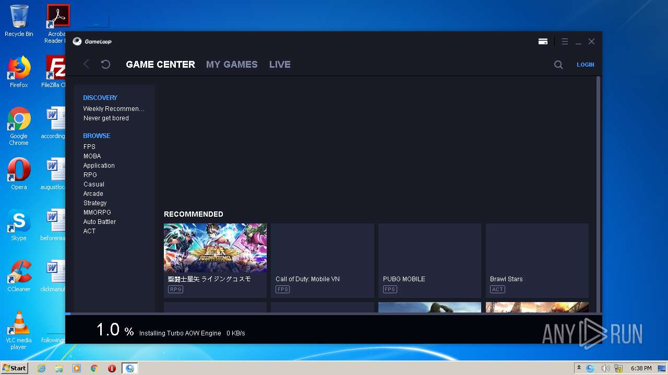The height and width of the screenshot is (375, 668).
Task: Click the RECOMMENDED heading
Action: (x=194, y=214)
